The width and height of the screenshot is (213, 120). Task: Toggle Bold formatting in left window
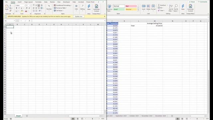pyautogui.click(x=16, y=8)
